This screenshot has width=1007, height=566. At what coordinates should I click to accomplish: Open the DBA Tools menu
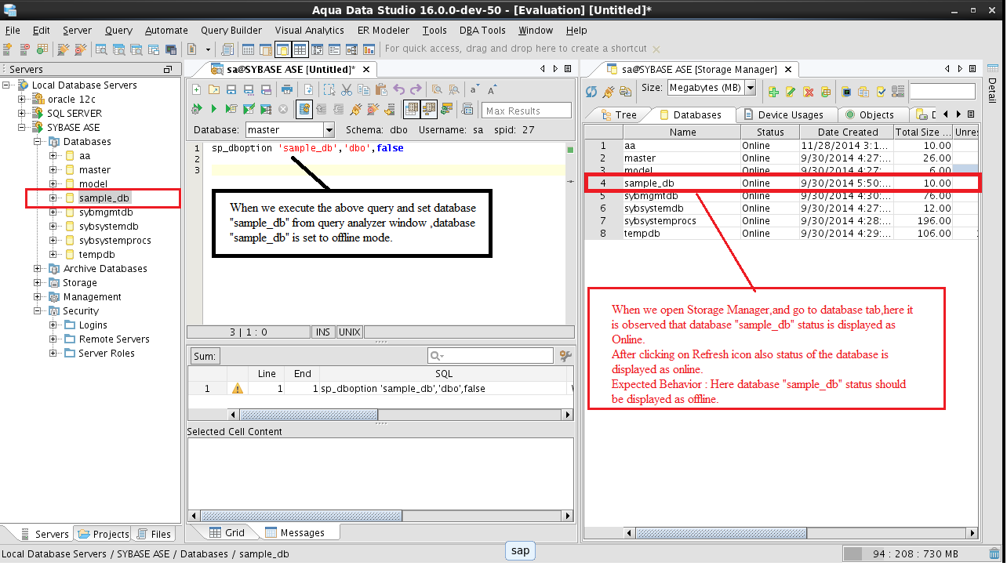click(482, 30)
